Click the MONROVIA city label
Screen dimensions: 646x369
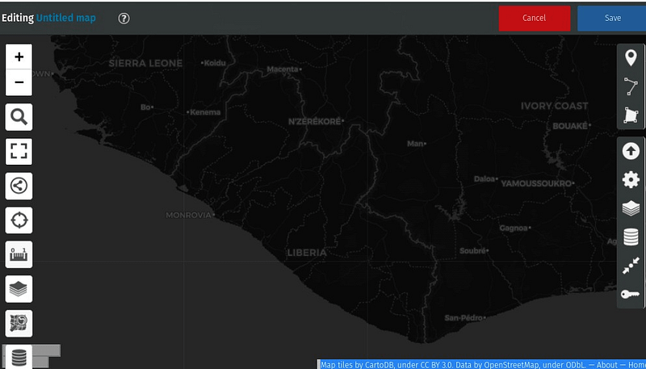(x=188, y=215)
